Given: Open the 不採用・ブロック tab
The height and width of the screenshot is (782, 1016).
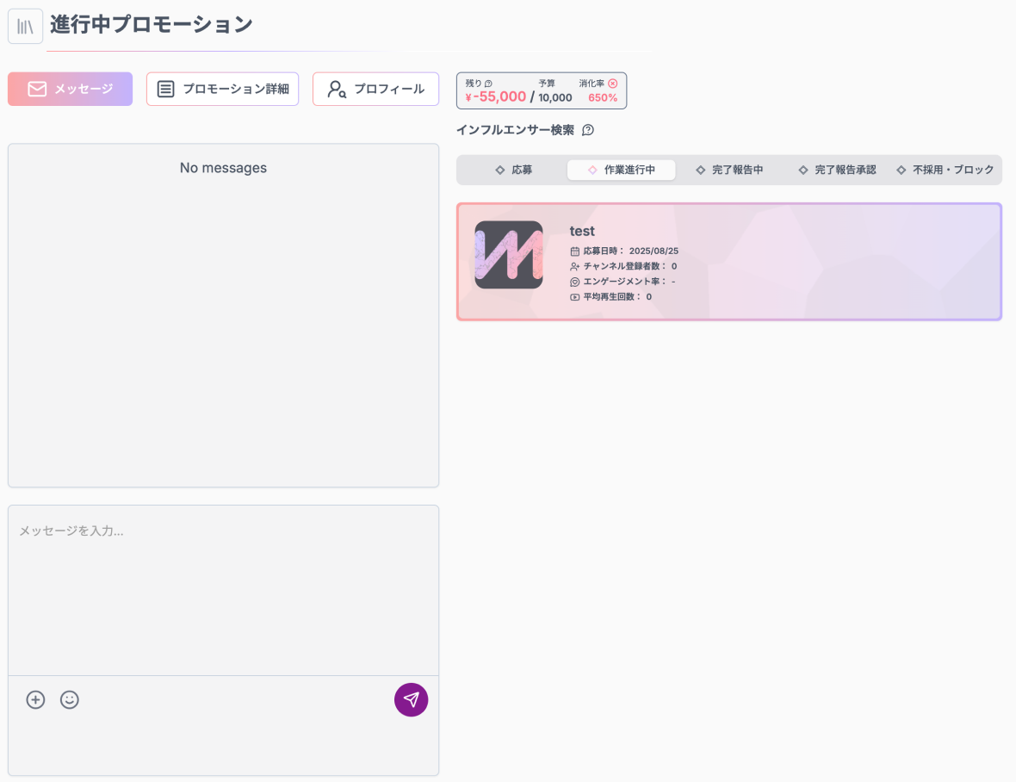Looking at the screenshot, I should [x=945, y=170].
